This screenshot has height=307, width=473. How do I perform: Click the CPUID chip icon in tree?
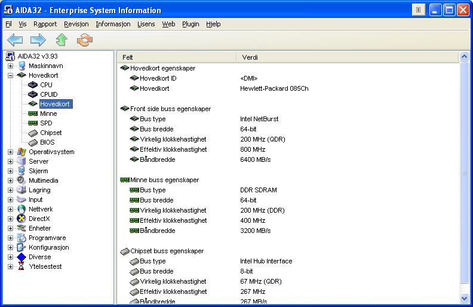tap(33, 95)
